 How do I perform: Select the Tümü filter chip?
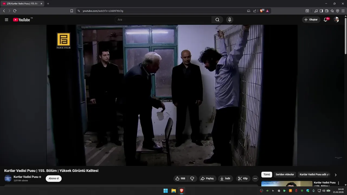tap(267, 175)
